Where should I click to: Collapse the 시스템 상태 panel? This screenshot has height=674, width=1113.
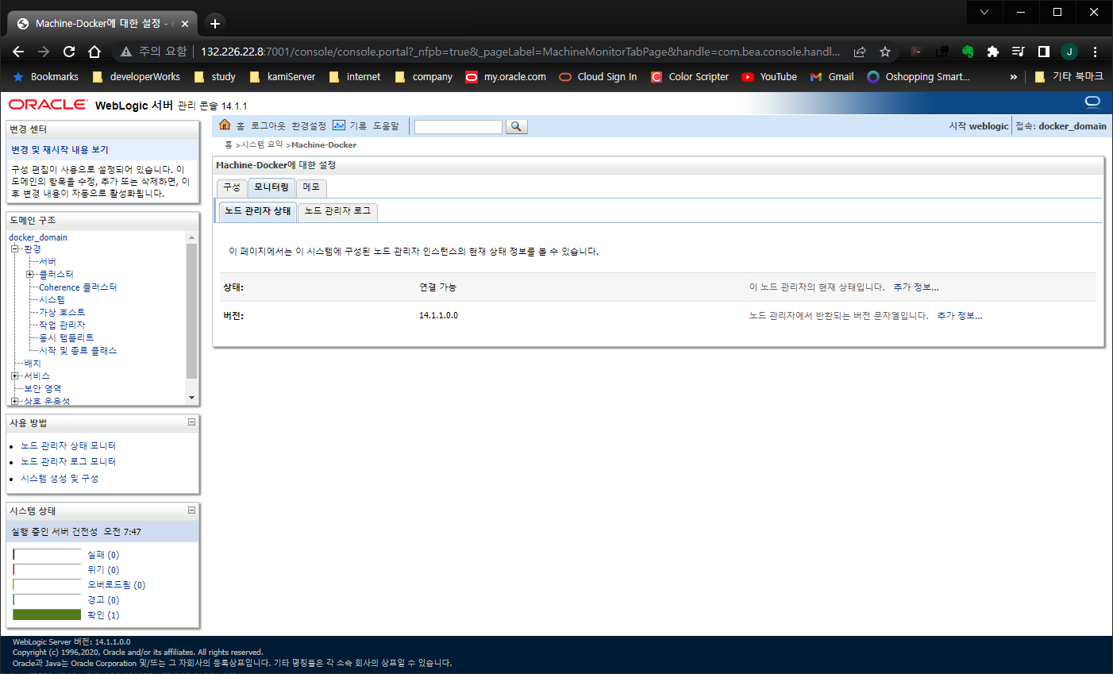191,510
